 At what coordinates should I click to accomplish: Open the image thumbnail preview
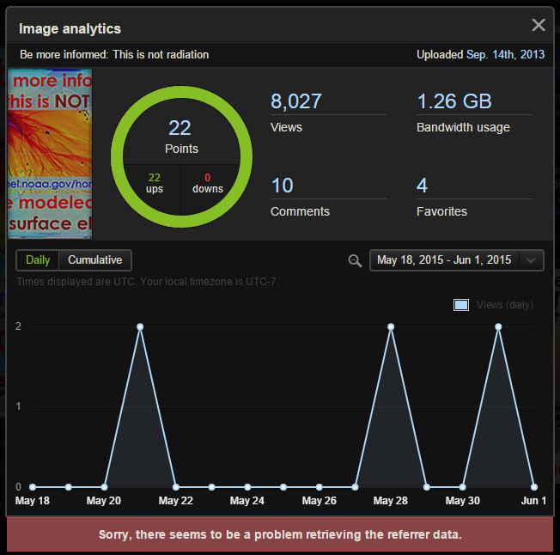coord(50,153)
